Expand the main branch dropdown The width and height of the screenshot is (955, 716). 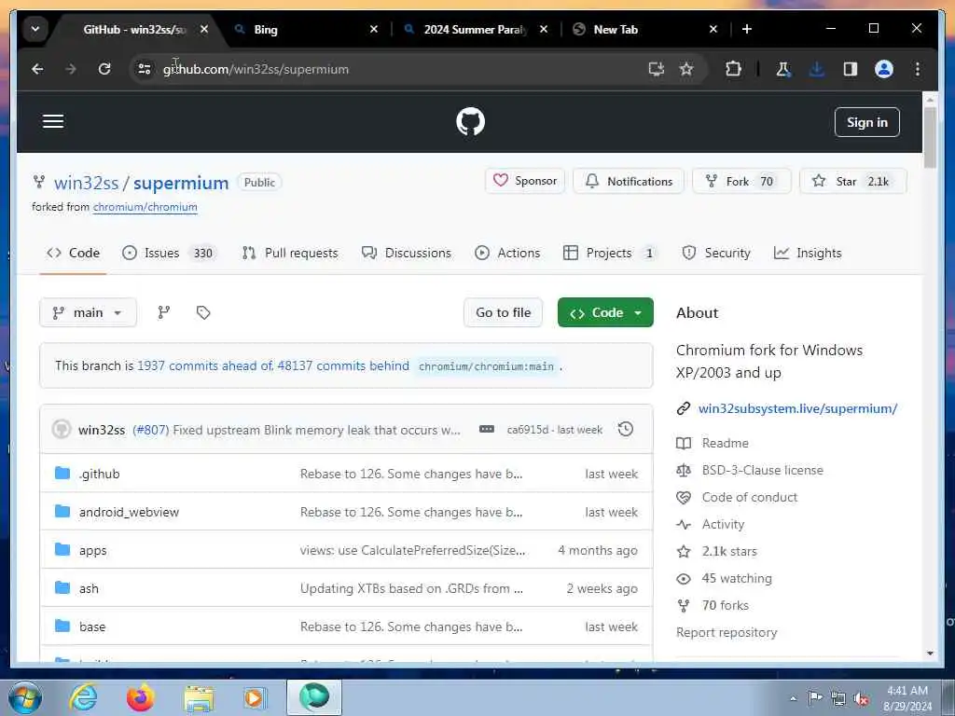click(x=89, y=312)
